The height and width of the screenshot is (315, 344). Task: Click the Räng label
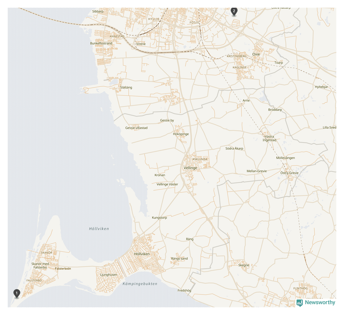[x=190, y=239]
